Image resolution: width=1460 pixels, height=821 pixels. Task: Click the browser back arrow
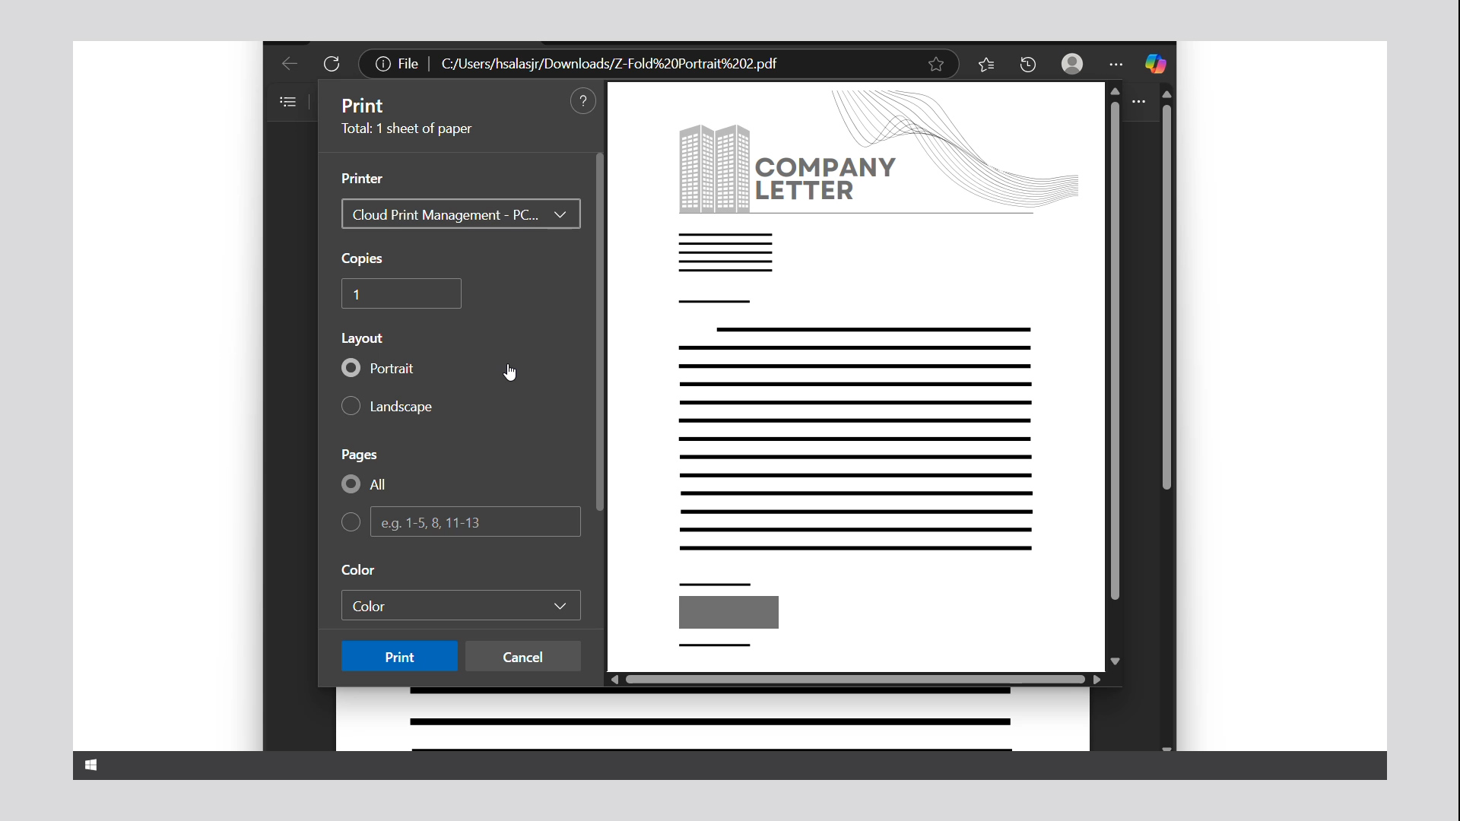pyautogui.click(x=289, y=64)
